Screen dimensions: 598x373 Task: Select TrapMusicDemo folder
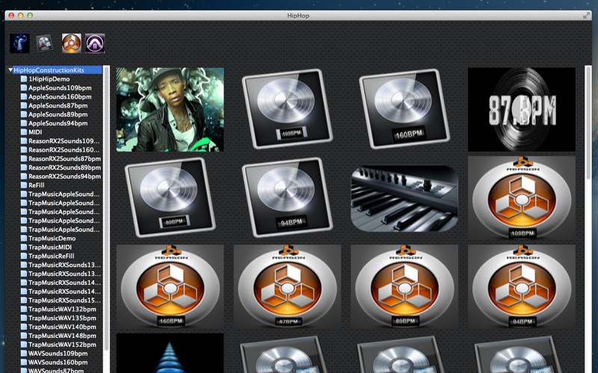52,238
